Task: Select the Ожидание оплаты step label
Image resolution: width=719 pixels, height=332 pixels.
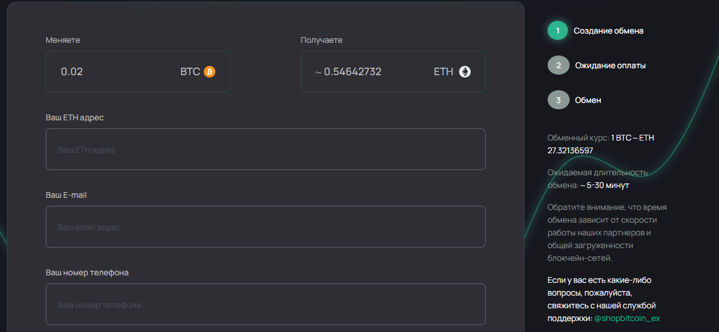Action: tap(610, 65)
